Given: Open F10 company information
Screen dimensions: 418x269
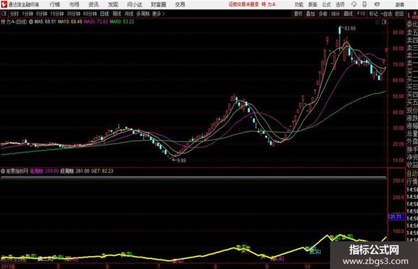Looking at the screenshot, I should (x=361, y=14).
